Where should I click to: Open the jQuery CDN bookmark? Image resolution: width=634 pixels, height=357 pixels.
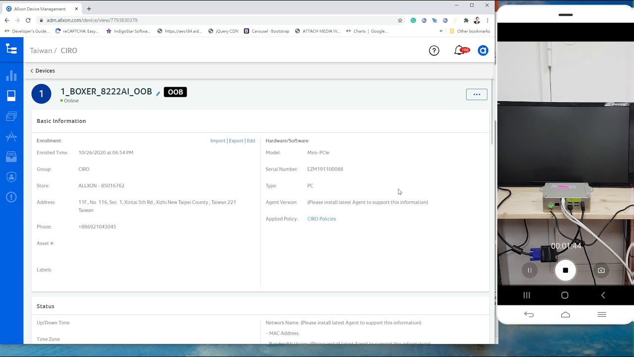pyautogui.click(x=223, y=31)
